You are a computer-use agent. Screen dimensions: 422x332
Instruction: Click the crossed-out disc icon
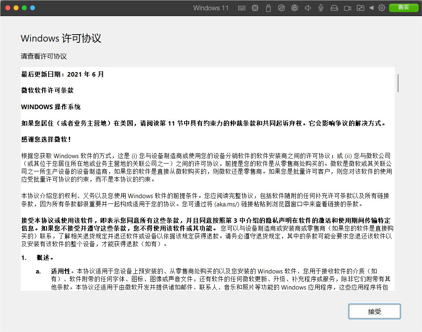coord(281,8)
